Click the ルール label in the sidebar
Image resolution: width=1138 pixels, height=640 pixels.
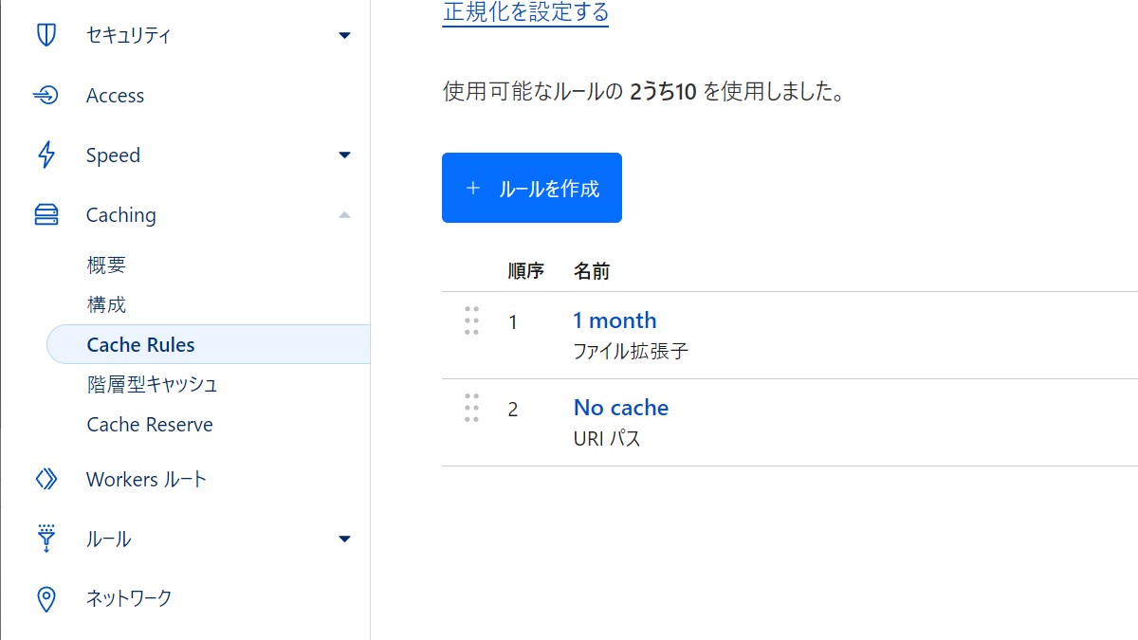click(x=109, y=539)
